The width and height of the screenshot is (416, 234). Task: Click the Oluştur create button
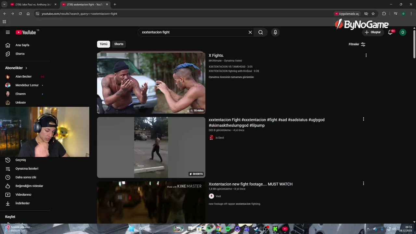[x=372, y=32]
